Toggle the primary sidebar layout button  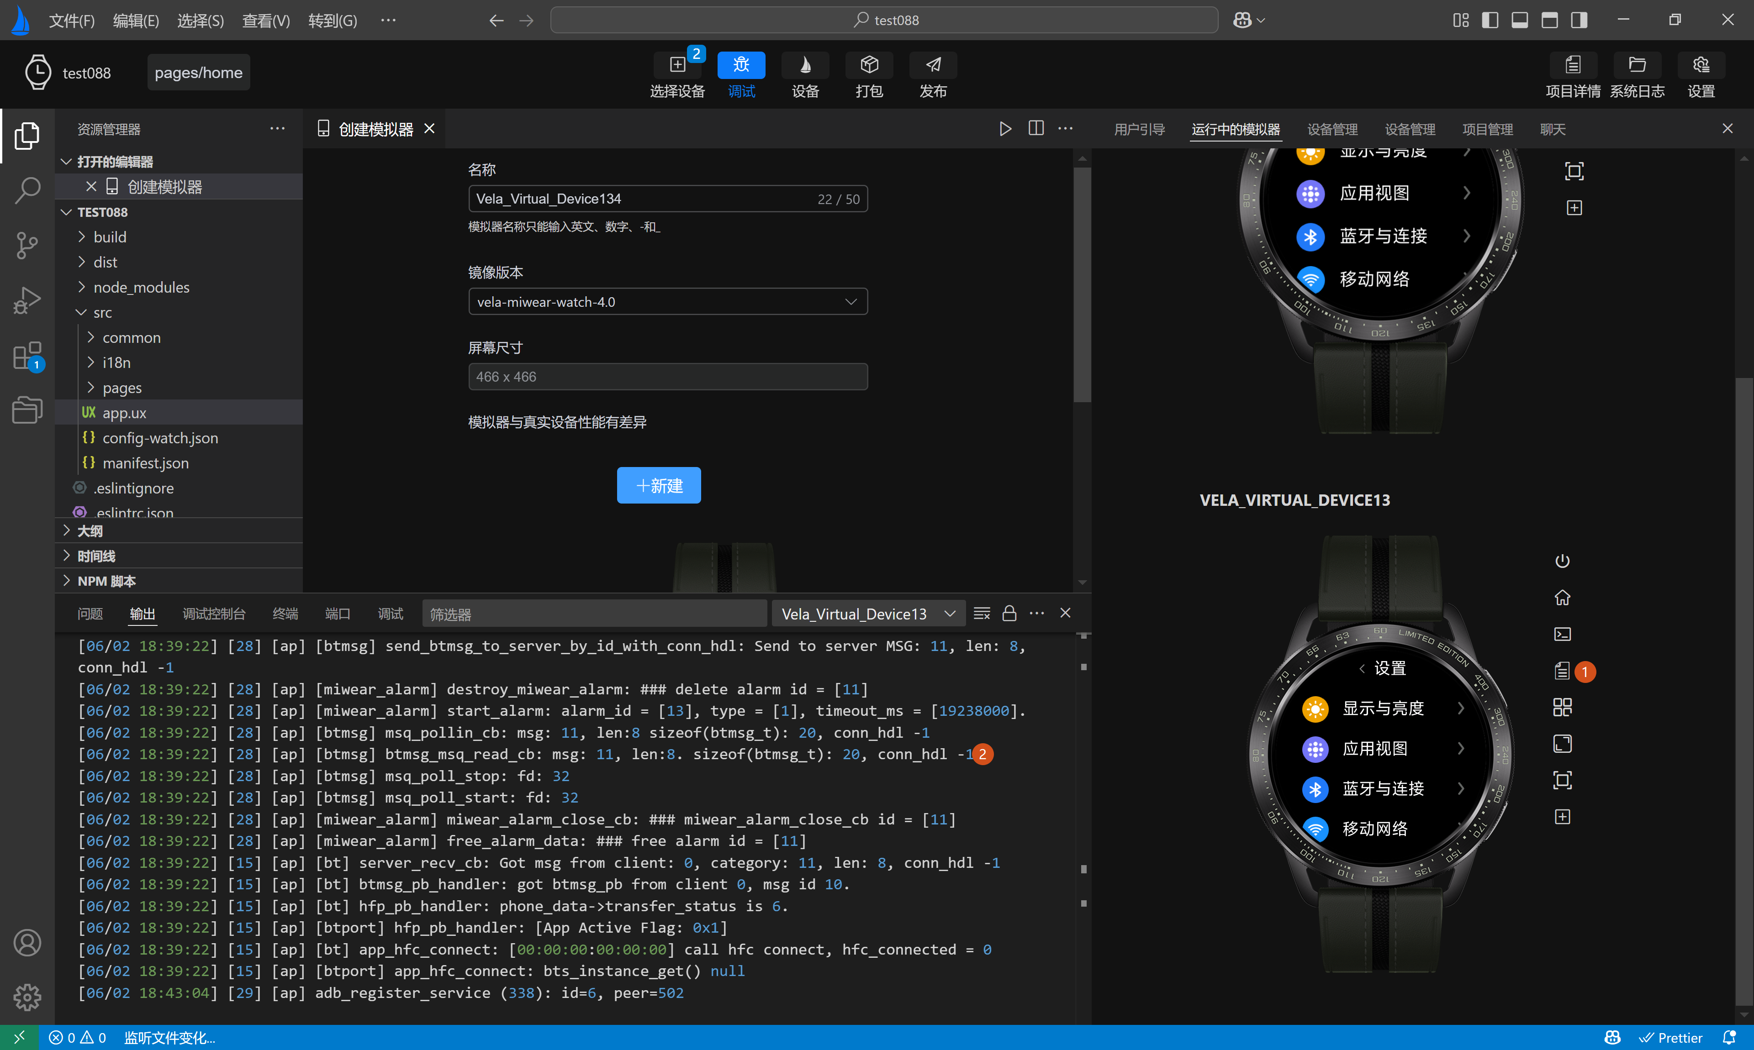[1489, 20]
